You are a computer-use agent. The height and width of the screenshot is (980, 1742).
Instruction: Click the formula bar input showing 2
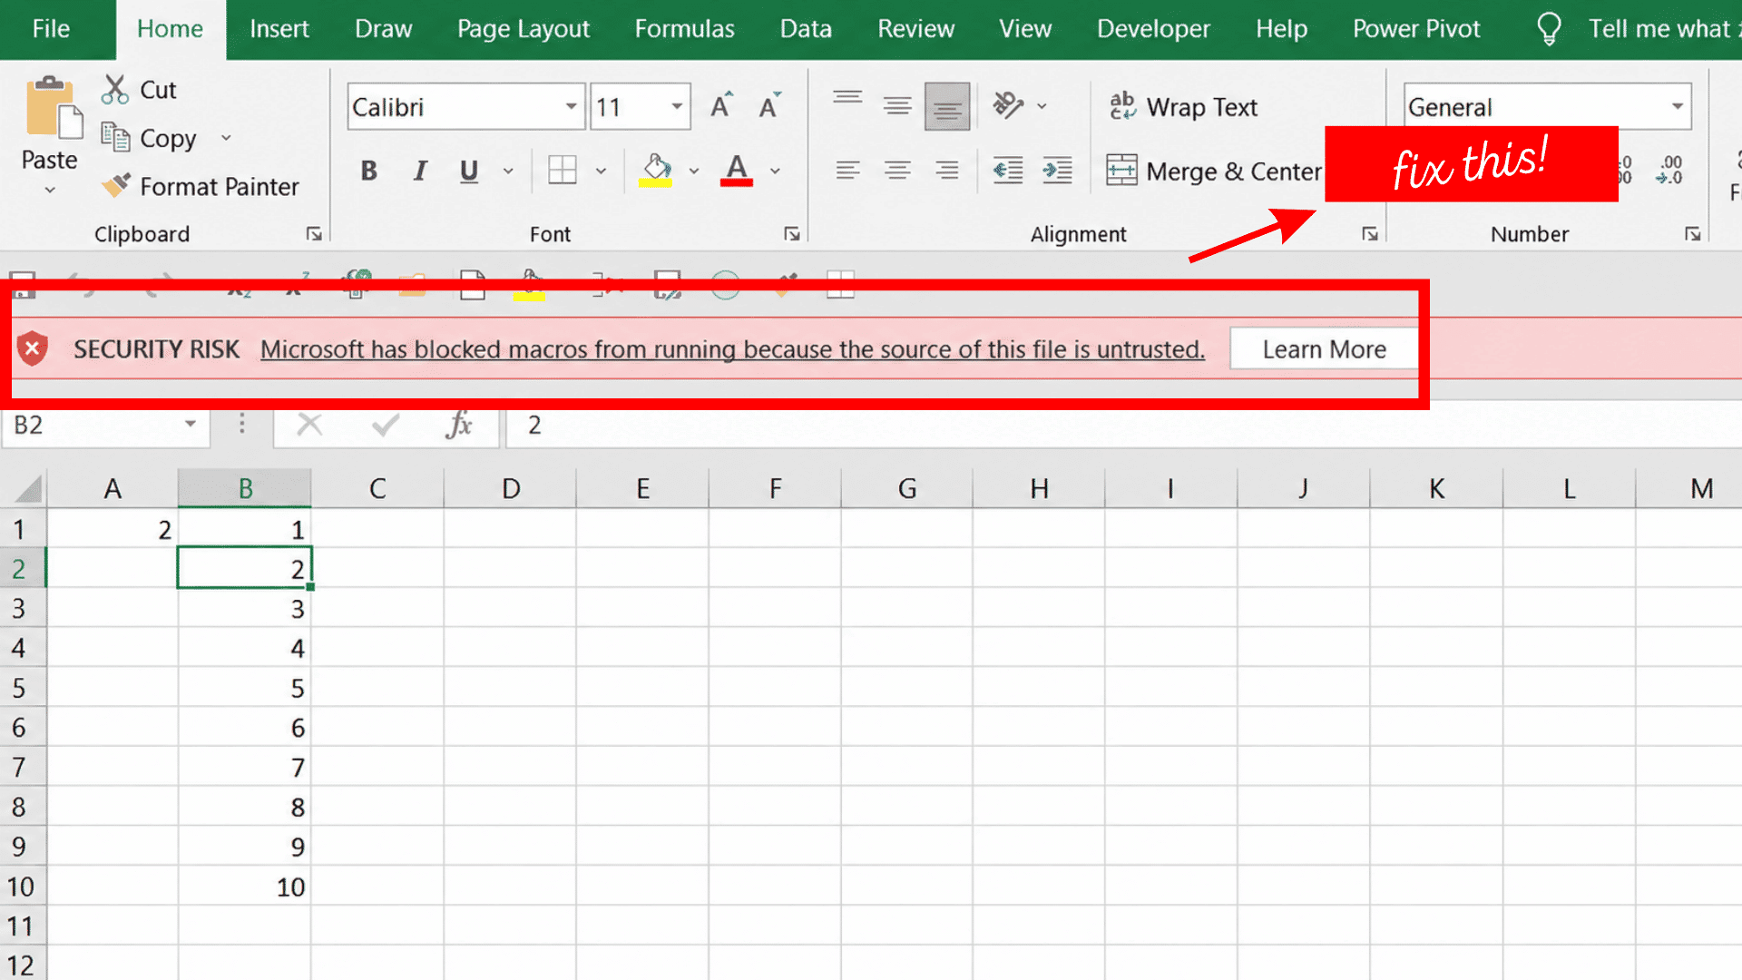click(x=1123, y=425)
